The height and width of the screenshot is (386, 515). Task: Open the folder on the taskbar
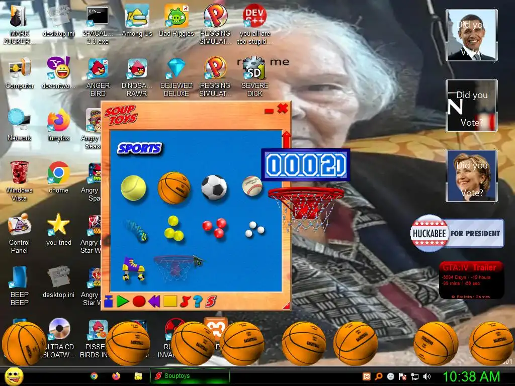click(x=138, y=376)
